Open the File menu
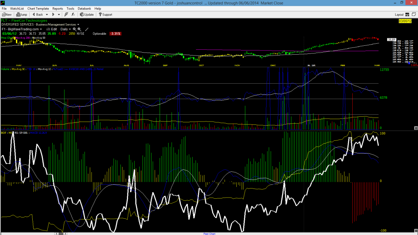Viewport: 418px width, 235px height. (4, 9)
